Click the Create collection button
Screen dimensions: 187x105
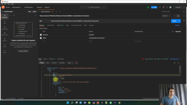(x=23, y=51)
